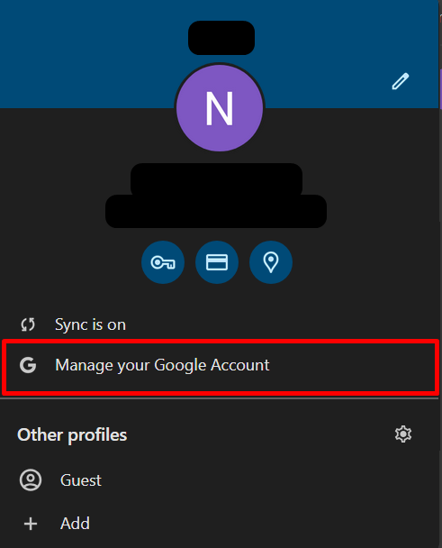The image size is (442, 548).
Task: Select the purple N profile avatar
Action: click(220, 107)
